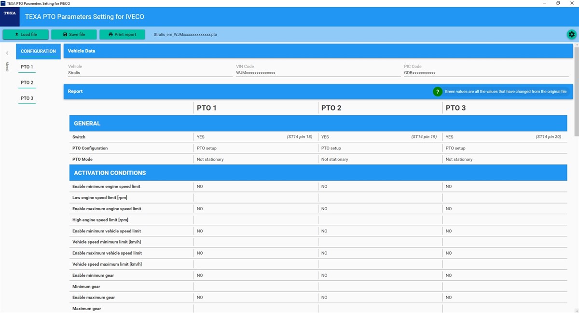Click 'Enable maximum engine speed limit' label
The width and height of the screenshot is (579, 313).
point(107,209)
